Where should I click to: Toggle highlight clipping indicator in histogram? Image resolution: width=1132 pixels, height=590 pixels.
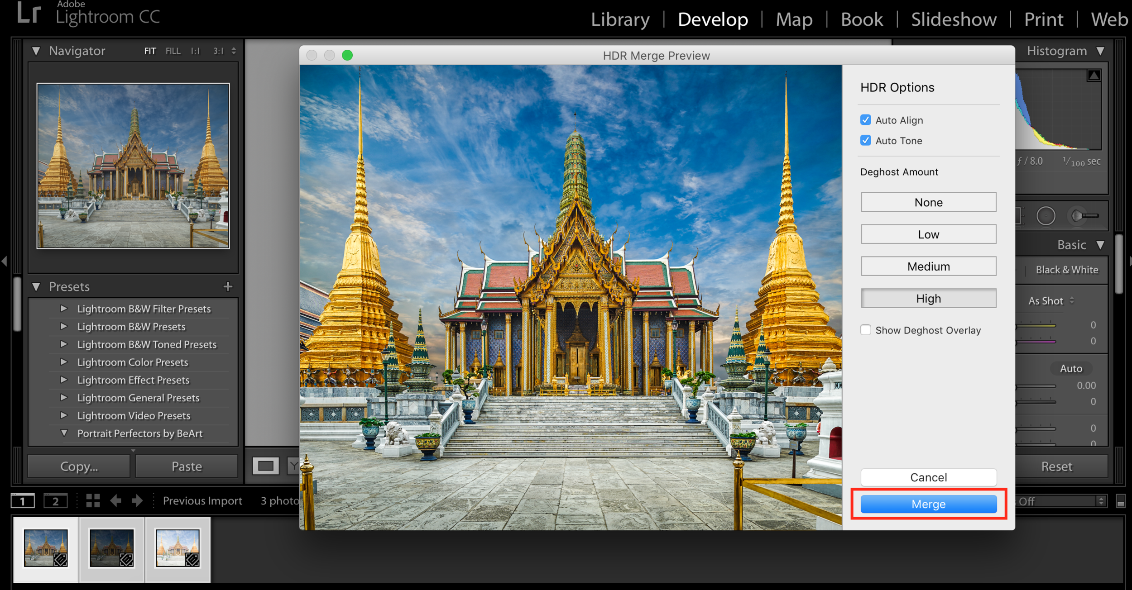(x=1094, y=76)
